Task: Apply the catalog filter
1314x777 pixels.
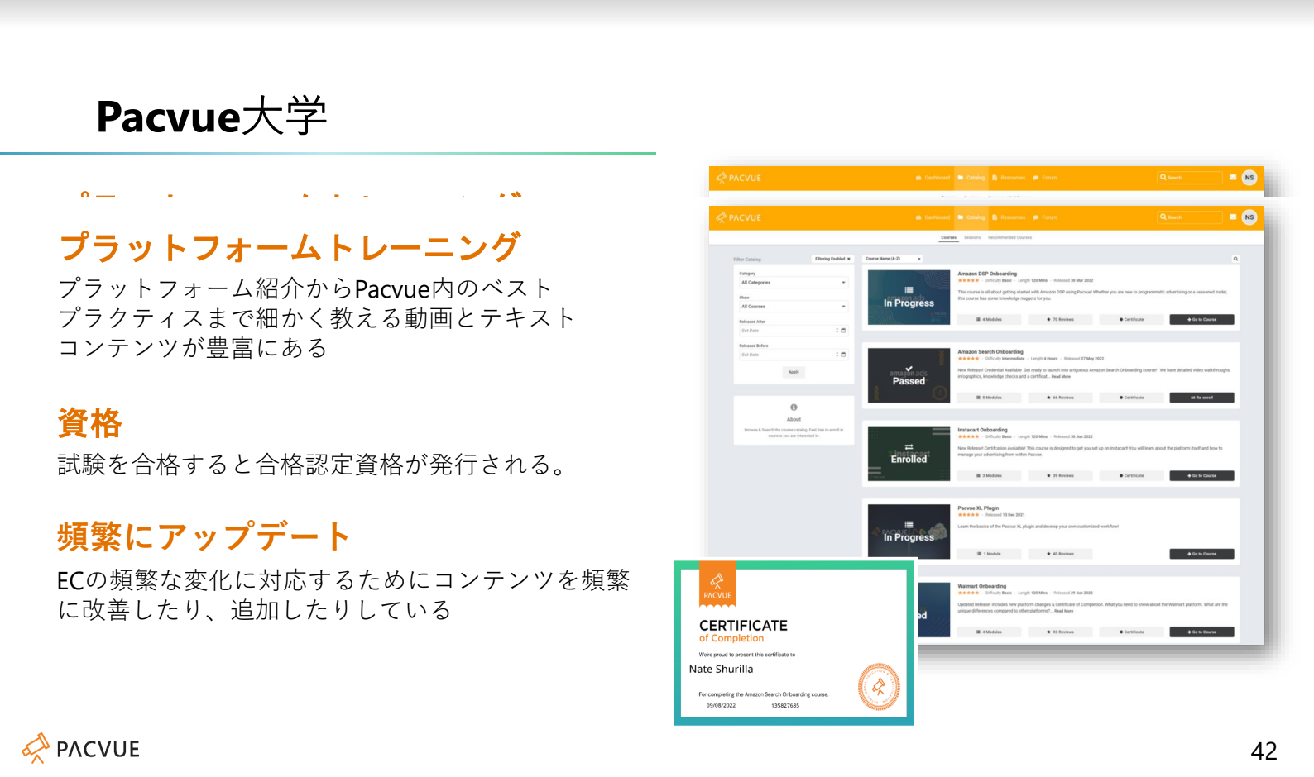Action: pos(794,372)
